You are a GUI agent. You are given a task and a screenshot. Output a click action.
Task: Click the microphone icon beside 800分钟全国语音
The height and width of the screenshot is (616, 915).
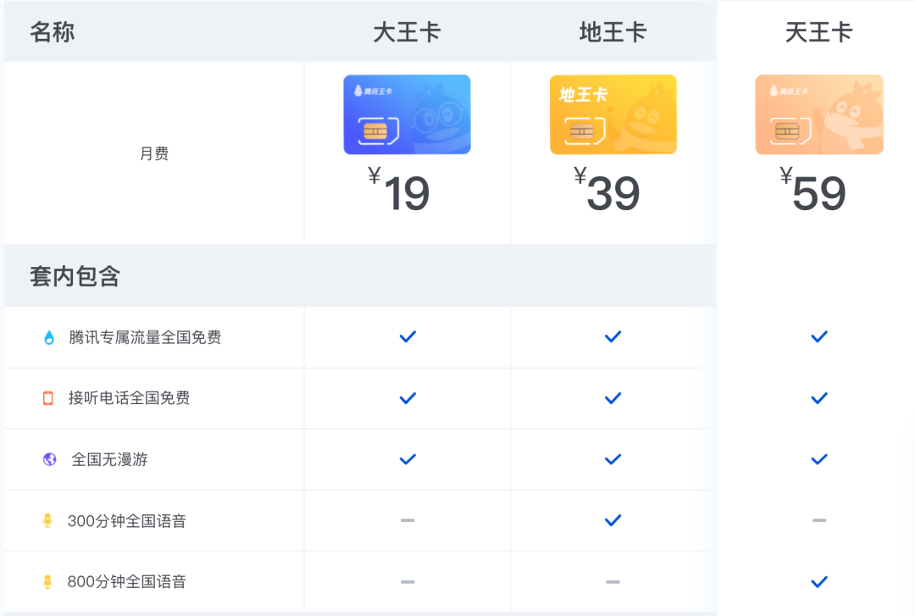tap(48, 582)
